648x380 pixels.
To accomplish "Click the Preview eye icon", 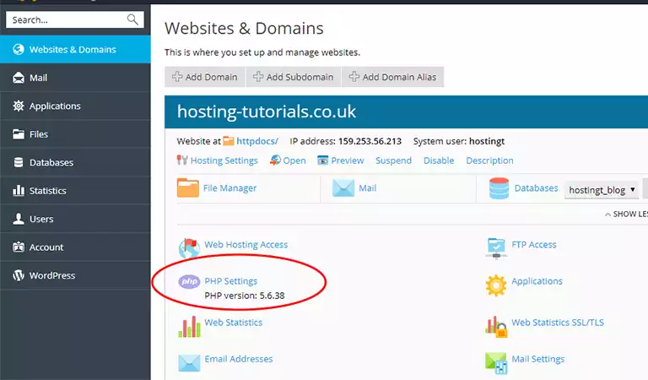I will click(x=323, y=160).
